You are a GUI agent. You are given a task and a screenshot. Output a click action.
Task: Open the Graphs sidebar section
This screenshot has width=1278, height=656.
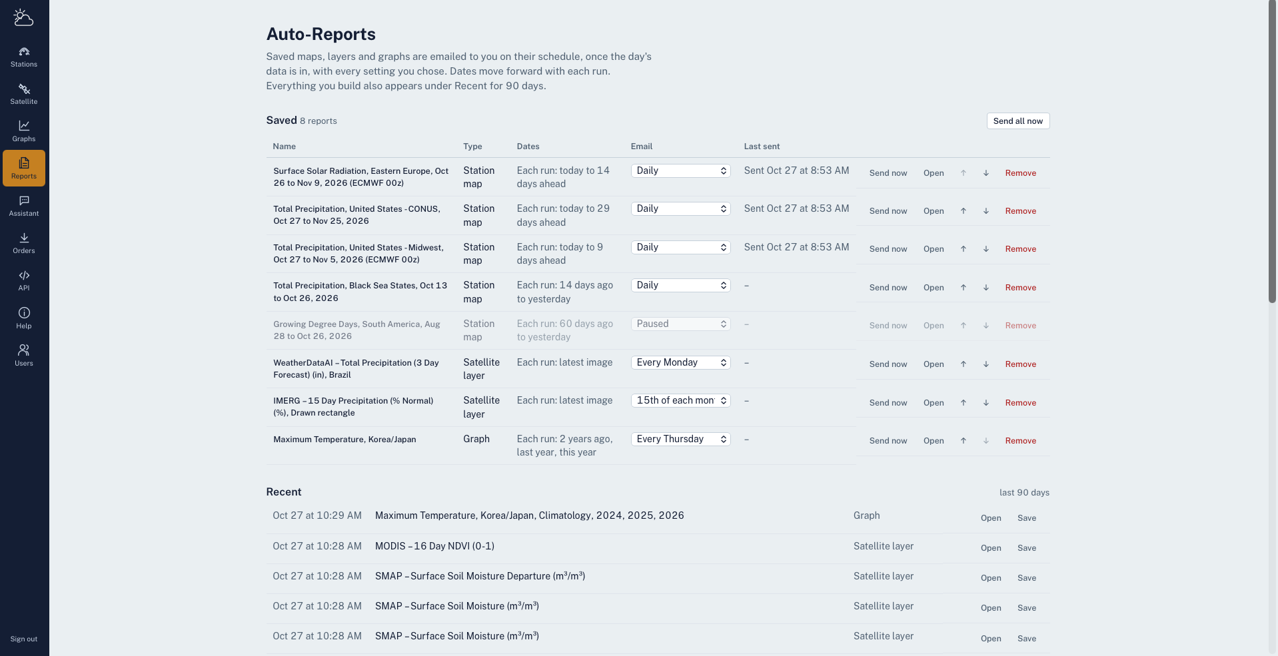(24, 132)
